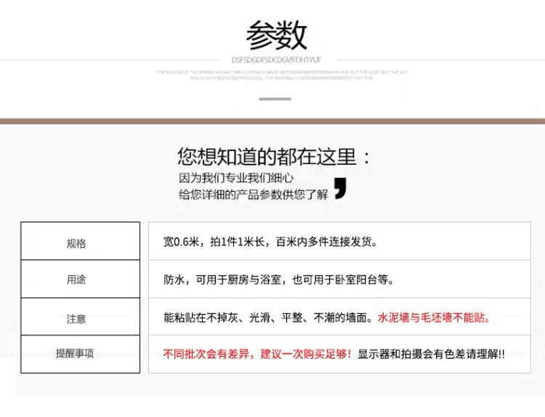Viewport: 545px width, 417px height.
Task: Click the short gray bar under the header
Action: point(275,99)
